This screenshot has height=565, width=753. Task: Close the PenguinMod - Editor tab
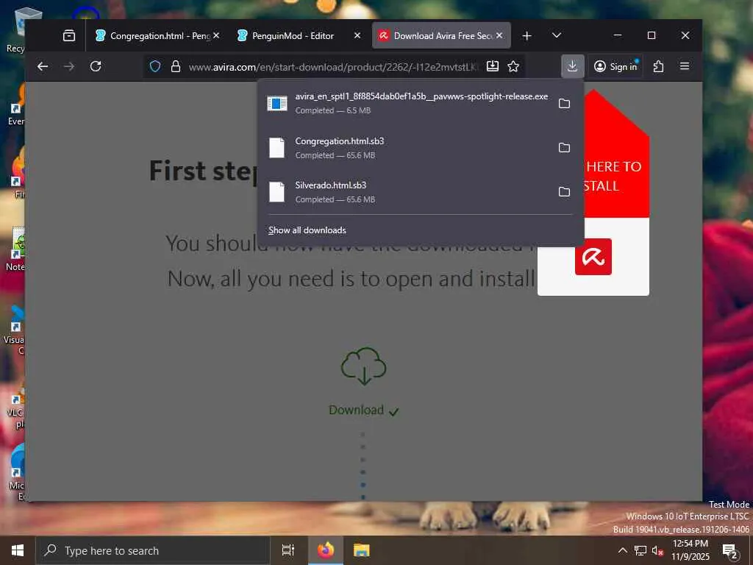tap(357, 35)
